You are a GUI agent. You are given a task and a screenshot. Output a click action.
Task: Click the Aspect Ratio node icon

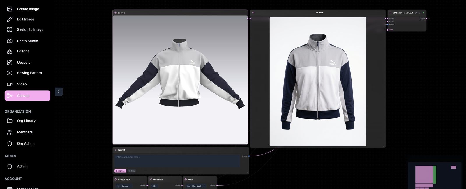point(116,179)
